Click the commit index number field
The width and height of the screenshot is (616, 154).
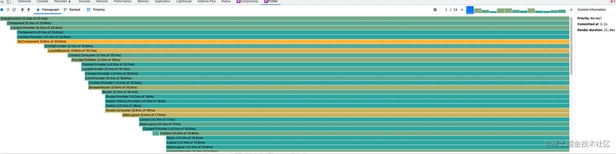(446, 10)
